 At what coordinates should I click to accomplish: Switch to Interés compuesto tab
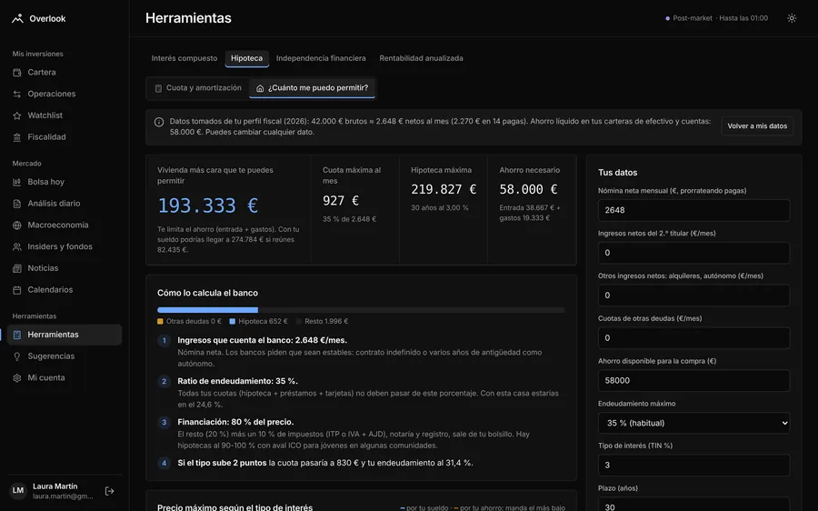point(185,58)
